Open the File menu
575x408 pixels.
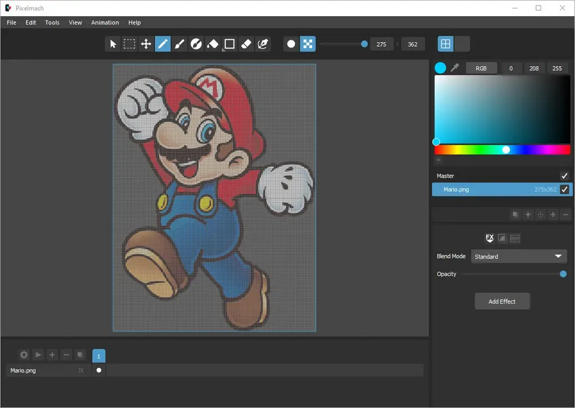coord(11,22)
